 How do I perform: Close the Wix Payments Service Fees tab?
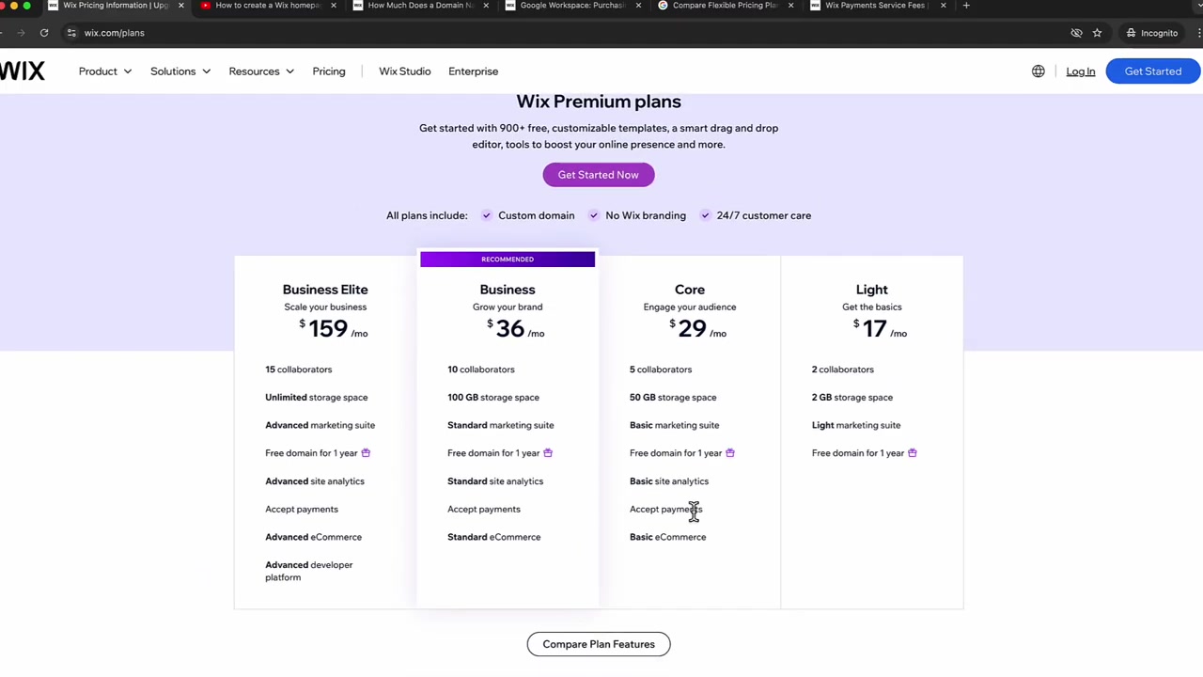click(x=943, y=6)
